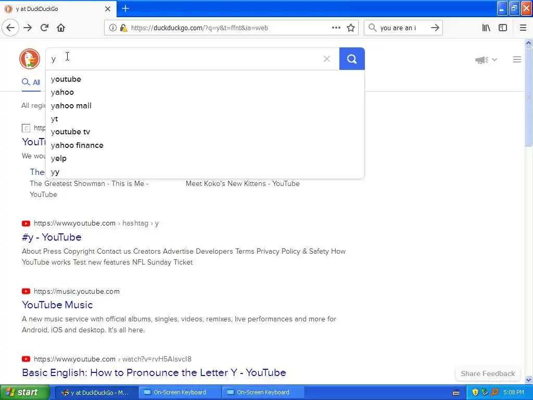Click the youtube.com hashtag y URL
Viewport: 533px width, 400px height.
96,223
